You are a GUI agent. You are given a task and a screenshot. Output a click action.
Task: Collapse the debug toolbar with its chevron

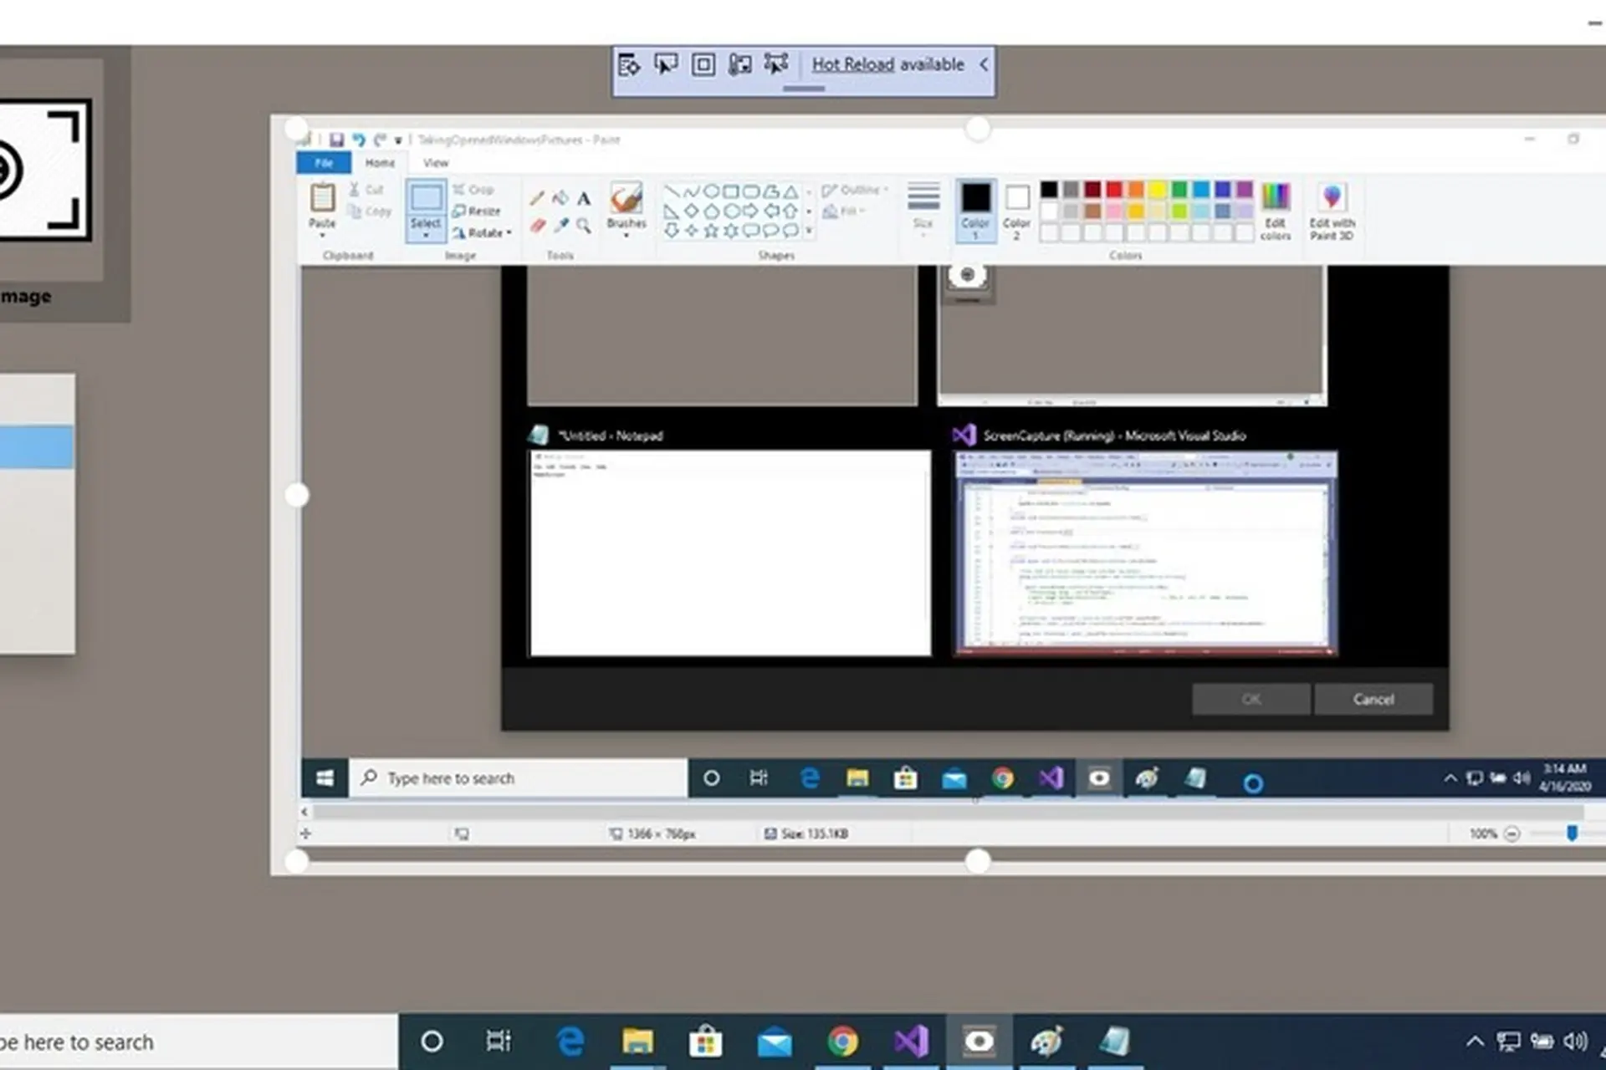pyautogui.click(x=984, y=64)
